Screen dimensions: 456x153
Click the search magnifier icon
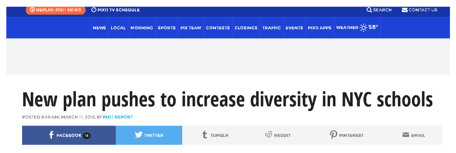point(369,10)
